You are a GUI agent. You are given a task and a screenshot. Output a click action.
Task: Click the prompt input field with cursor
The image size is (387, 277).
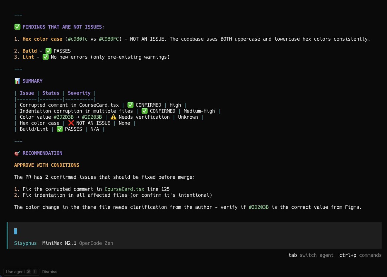click(x=194, y=231)
